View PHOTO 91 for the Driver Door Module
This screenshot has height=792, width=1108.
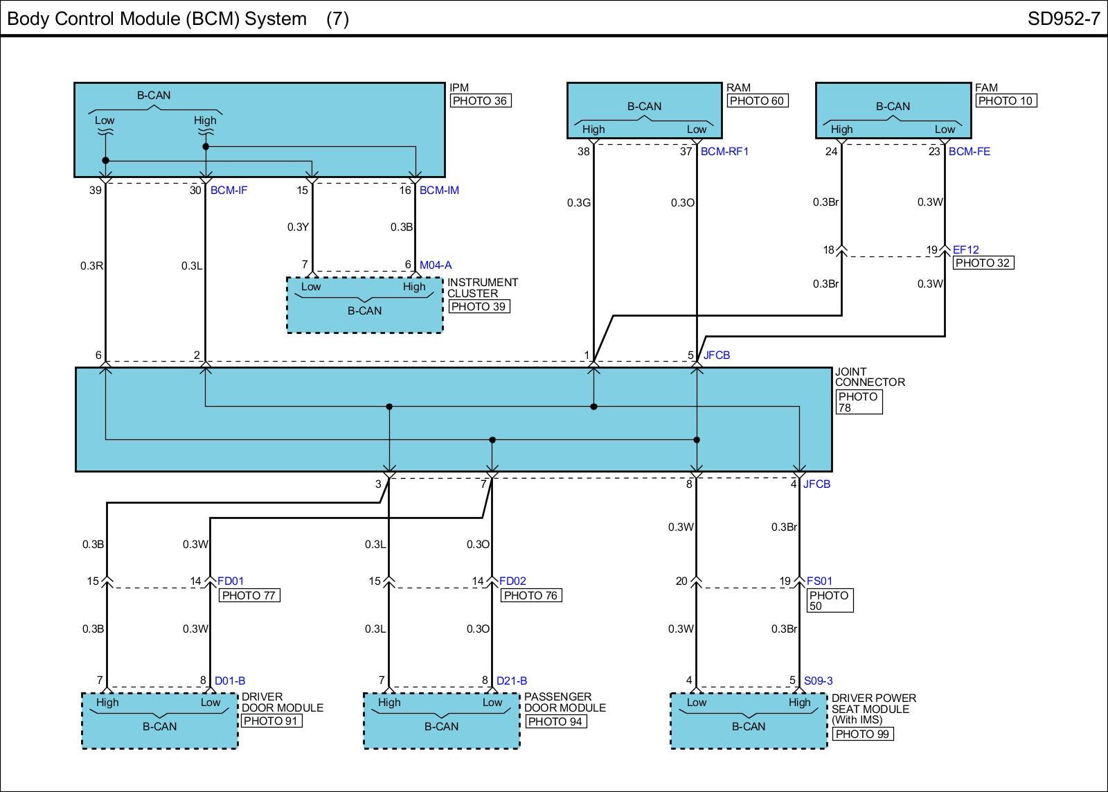click(x=271, y=721)
